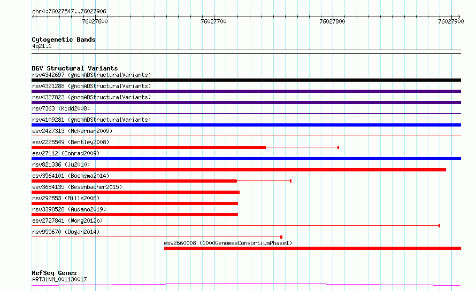Click the end marker of esv2727841 line
The image size is (476, 291).
(439, 226)
